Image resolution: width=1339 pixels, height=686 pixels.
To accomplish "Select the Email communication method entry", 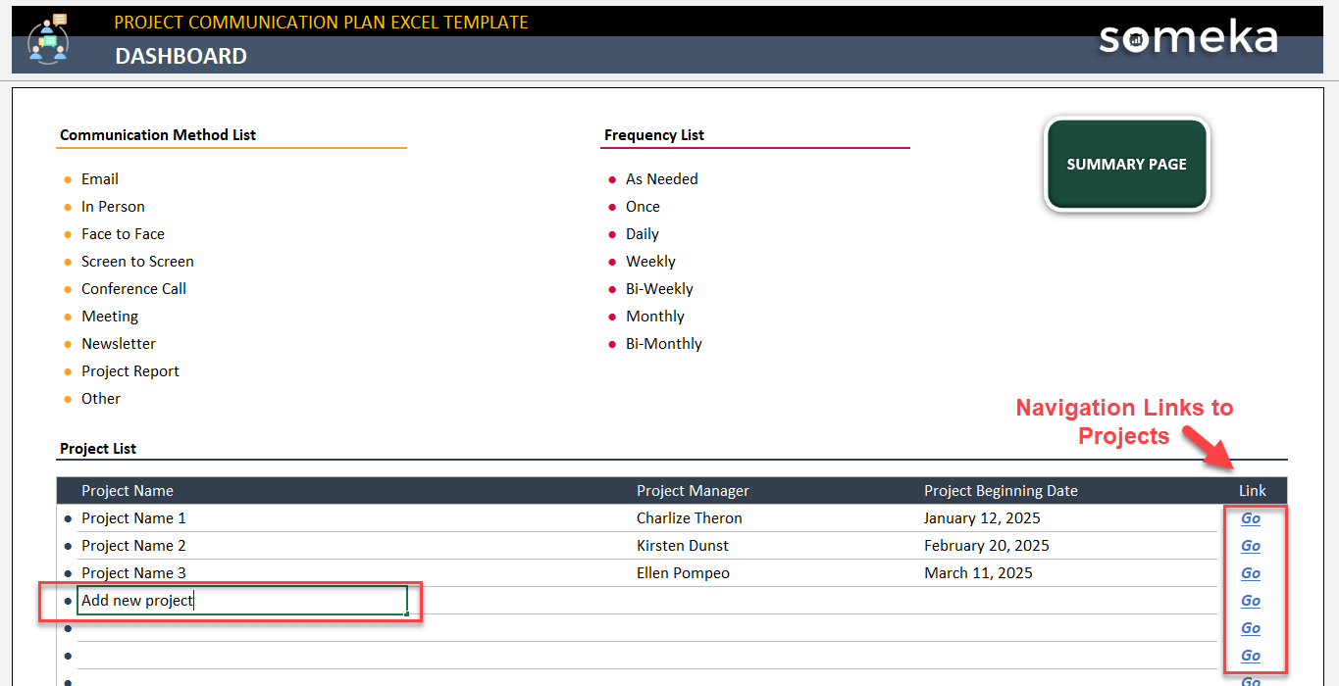I will 100,179.
